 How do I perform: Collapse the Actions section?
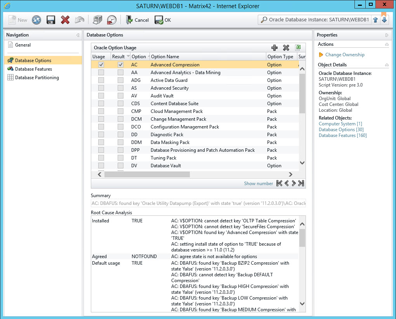coord(387,45)
